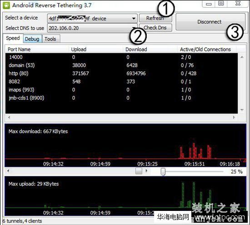Switch to the Debug tab

pos(33,39)
